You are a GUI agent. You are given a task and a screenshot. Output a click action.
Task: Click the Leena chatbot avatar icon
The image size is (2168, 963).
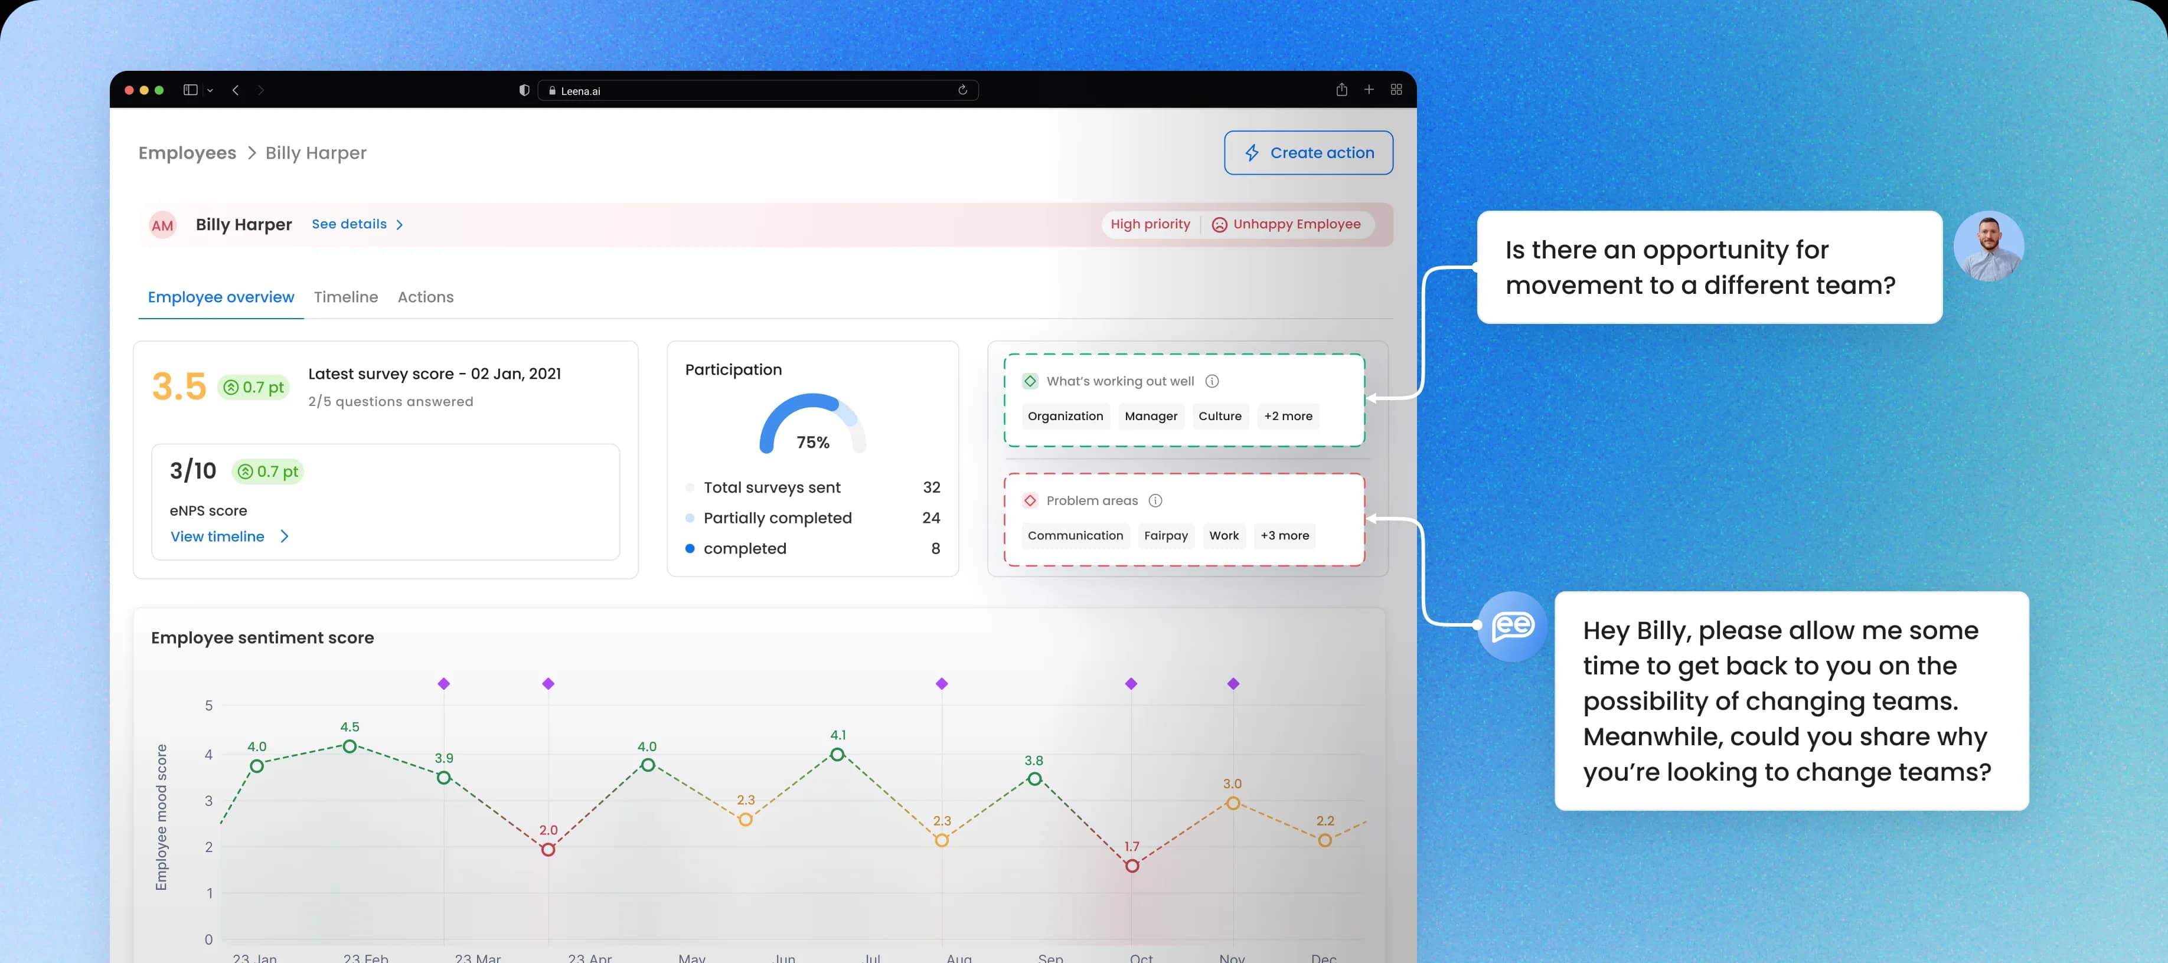coord(1513,625)
